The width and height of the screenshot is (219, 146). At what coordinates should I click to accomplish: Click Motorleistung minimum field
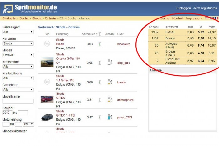[x=6, y=124]
